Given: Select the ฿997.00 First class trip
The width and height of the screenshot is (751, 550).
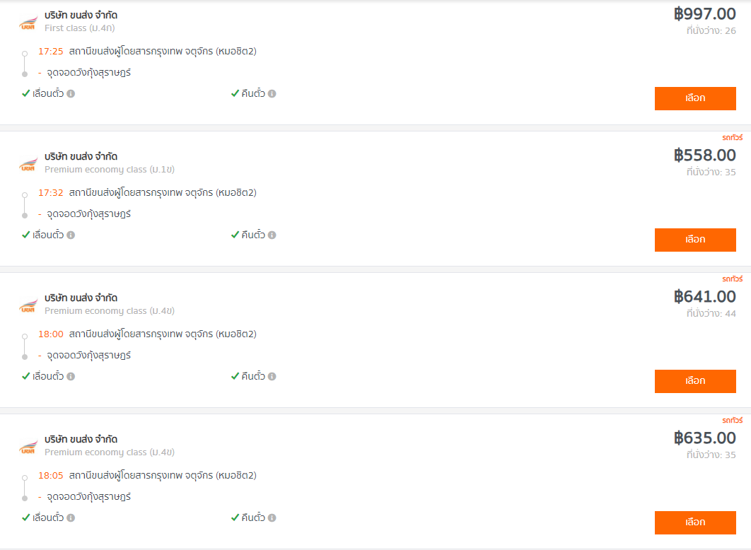Looking at the screenshot, I should [x=695, y=98].
